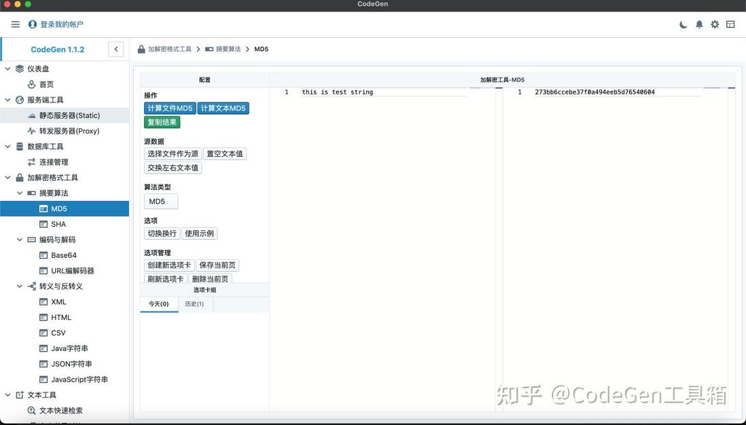This screenshot has height=425, width=746.
Task: Collapse the 数据库工具 tree group
Action: coord(7,147)
